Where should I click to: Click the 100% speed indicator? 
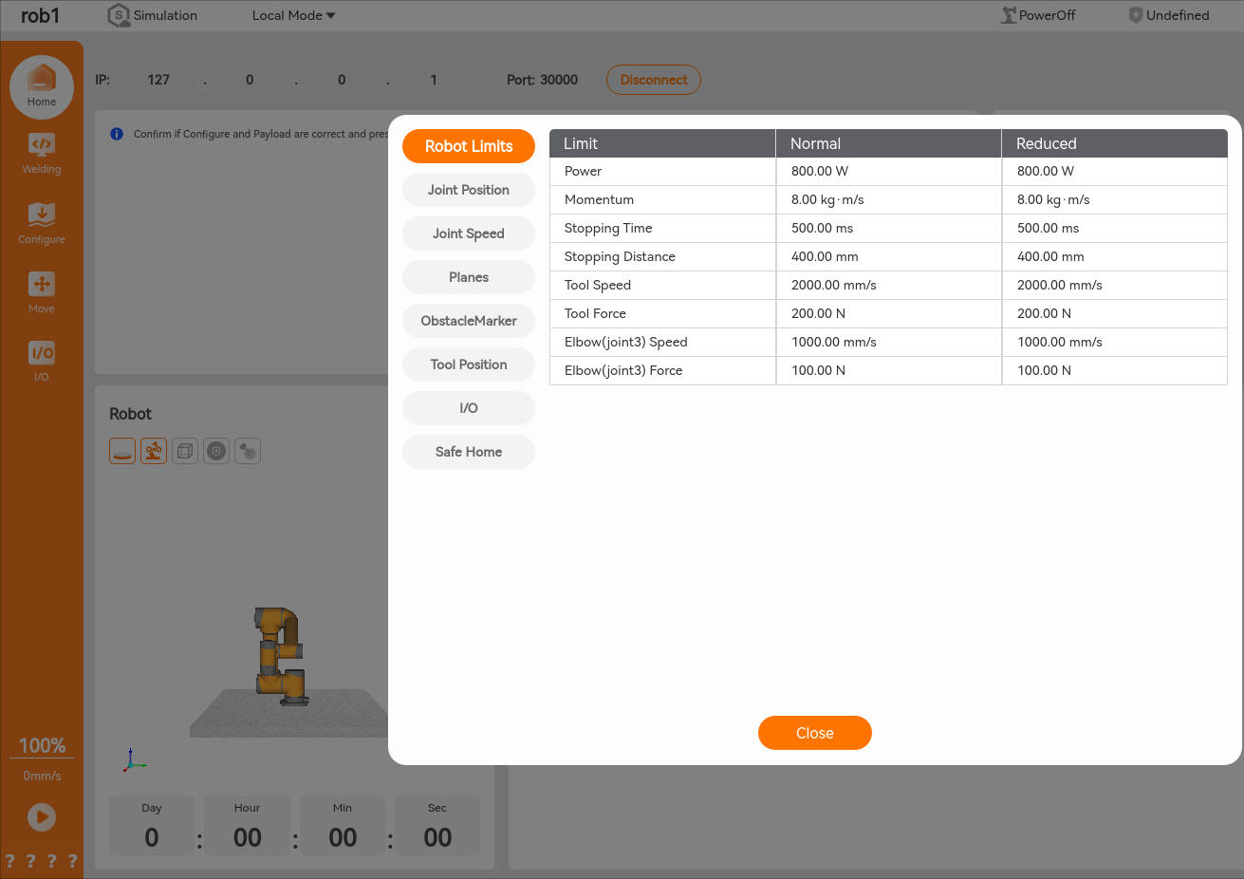click(x=42, y=745)
